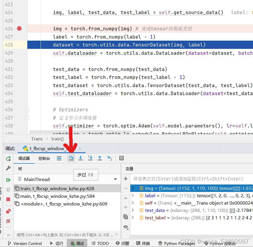
Task: Toggle the watches view eye icon
Action: pyautogui.click(x=126, y=227)
